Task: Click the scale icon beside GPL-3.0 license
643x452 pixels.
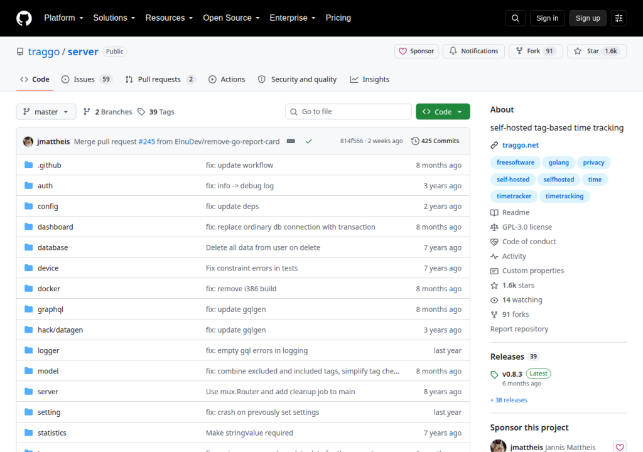Action: pyautogui.click(x=494, y=227)
